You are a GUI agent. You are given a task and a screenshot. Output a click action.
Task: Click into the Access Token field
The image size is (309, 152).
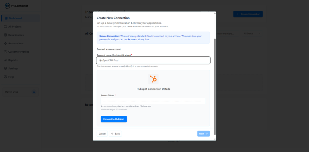coord(153,101)
